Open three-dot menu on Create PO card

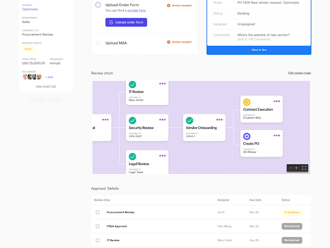pos(276,135)
